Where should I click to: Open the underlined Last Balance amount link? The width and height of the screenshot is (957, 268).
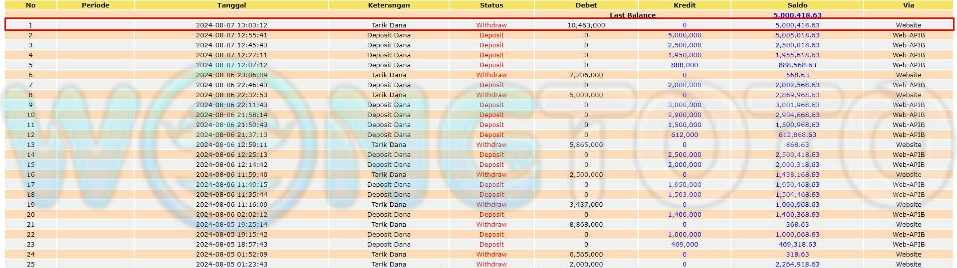coord(797,15)
